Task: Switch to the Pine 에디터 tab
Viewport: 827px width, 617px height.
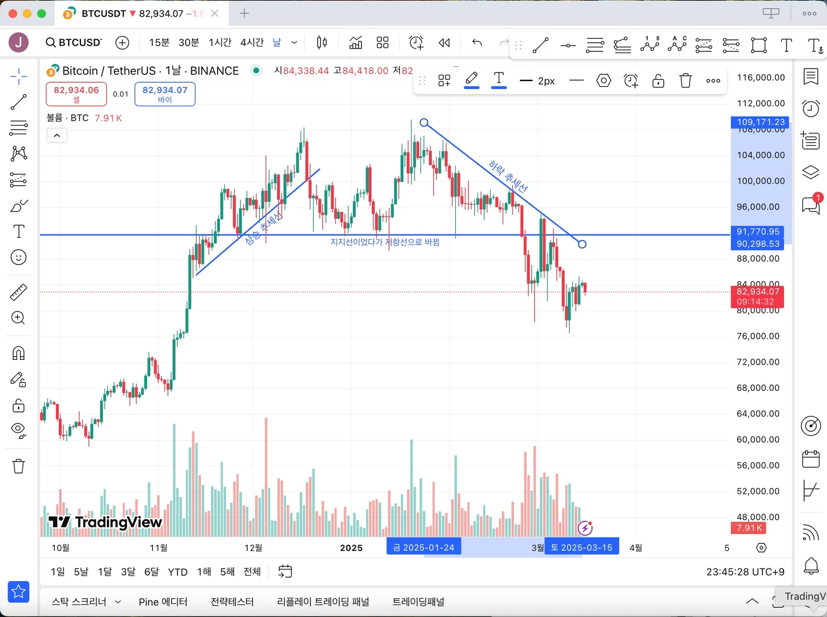Action: coord(163,602)
